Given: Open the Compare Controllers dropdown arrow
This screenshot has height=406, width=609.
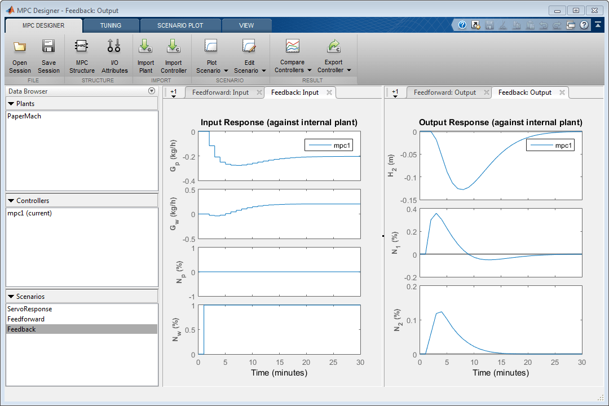Looking at the screenshot, I should (x=310, y=70).
